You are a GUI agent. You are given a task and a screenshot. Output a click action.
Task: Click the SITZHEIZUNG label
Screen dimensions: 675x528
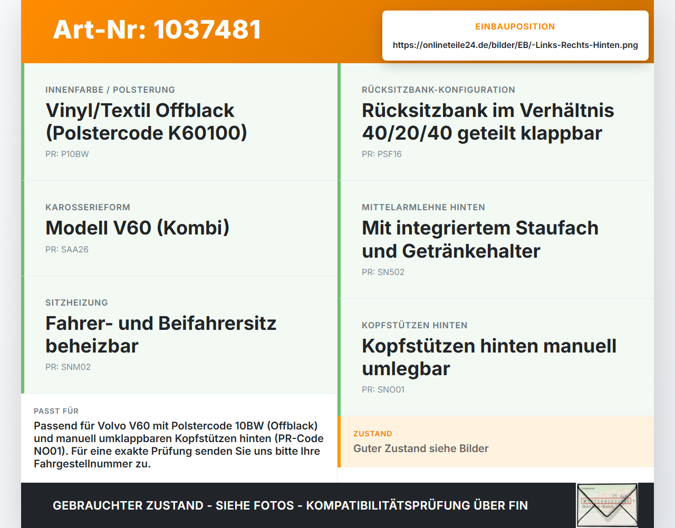(76, 302)
